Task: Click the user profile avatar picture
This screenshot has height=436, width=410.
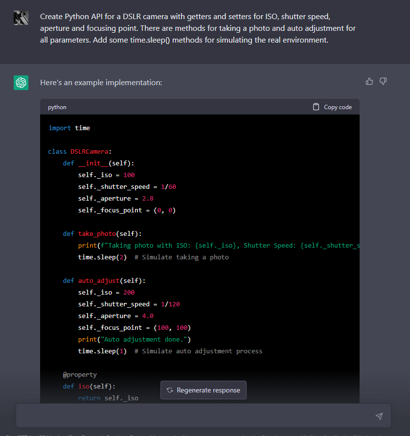Action: click(x=21, y=18)
